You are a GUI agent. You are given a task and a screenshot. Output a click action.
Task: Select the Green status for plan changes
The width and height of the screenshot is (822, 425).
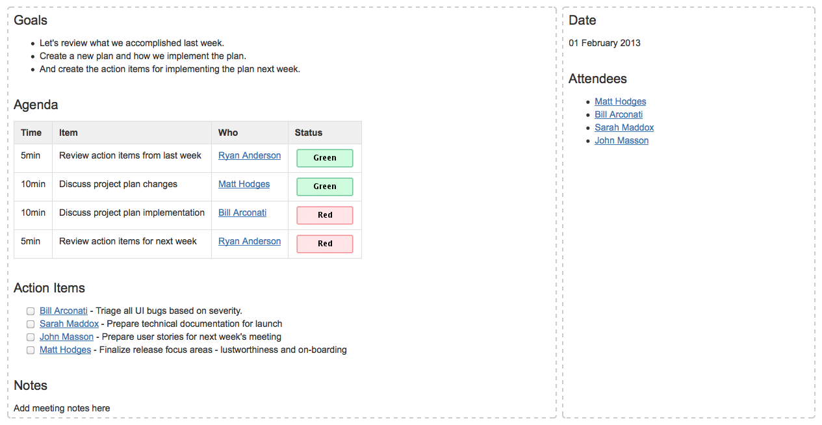(x=325, y=187)
